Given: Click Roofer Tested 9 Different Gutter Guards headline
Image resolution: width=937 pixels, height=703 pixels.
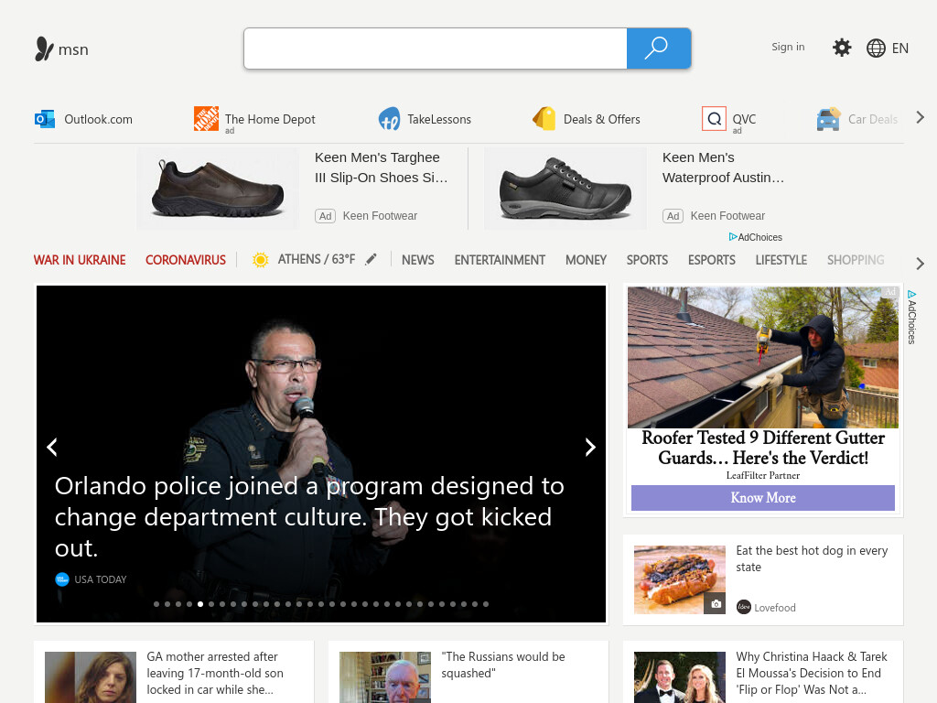Looking at the screenshot, I should click(763, 448).
